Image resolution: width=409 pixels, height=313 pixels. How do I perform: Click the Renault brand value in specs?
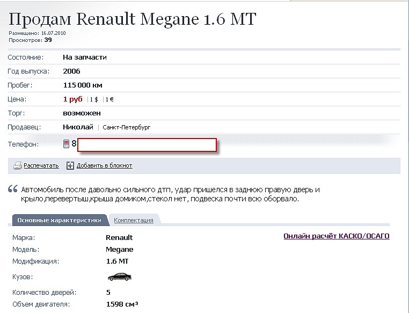(x=119, y=238)
